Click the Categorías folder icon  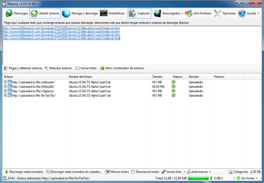click(230, 172)
